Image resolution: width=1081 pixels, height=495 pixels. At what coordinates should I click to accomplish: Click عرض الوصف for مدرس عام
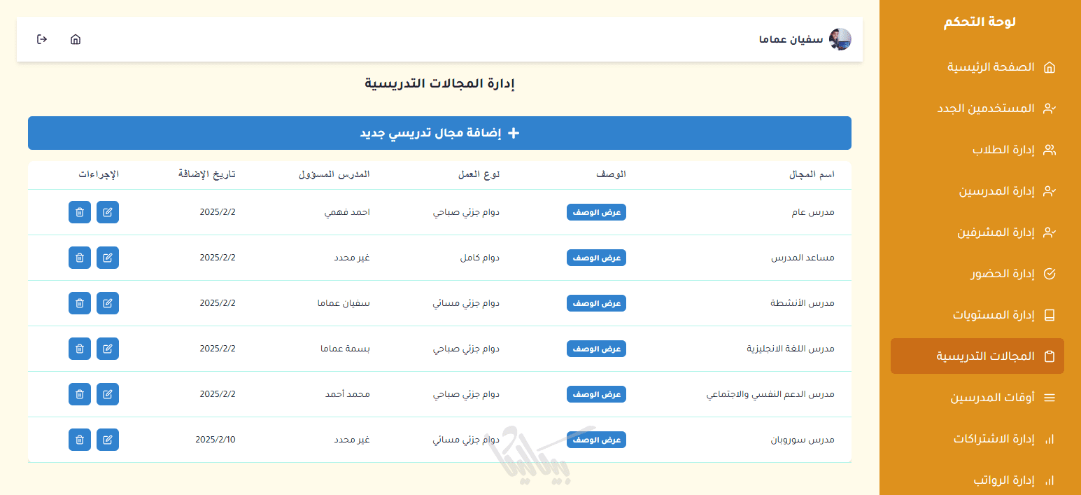[596, 212]
